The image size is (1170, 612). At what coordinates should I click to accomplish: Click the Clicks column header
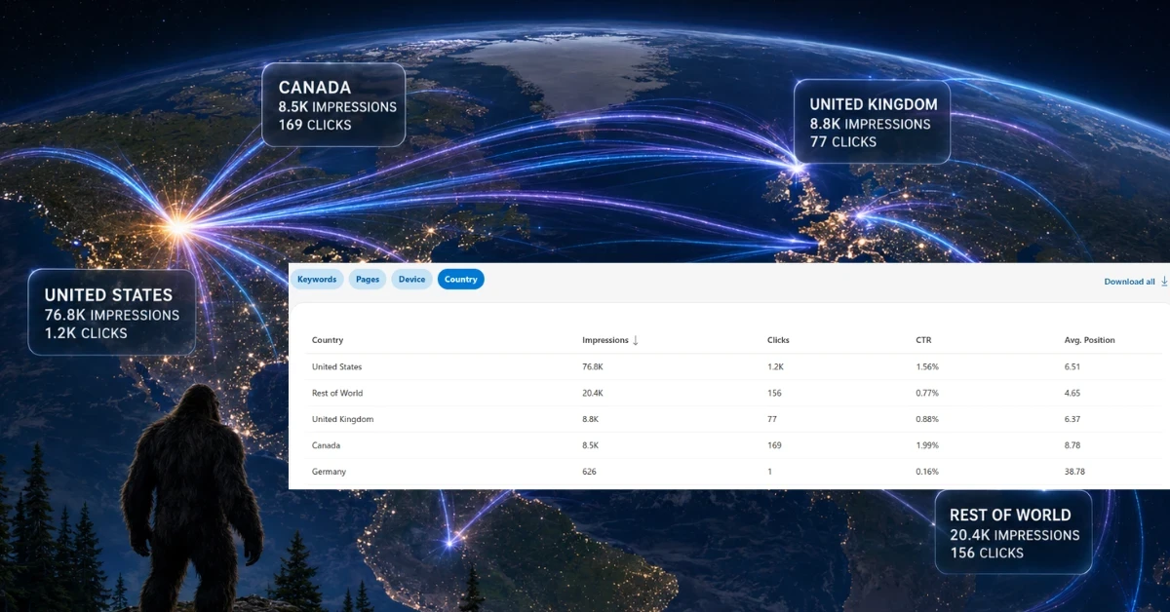(778, 340)
